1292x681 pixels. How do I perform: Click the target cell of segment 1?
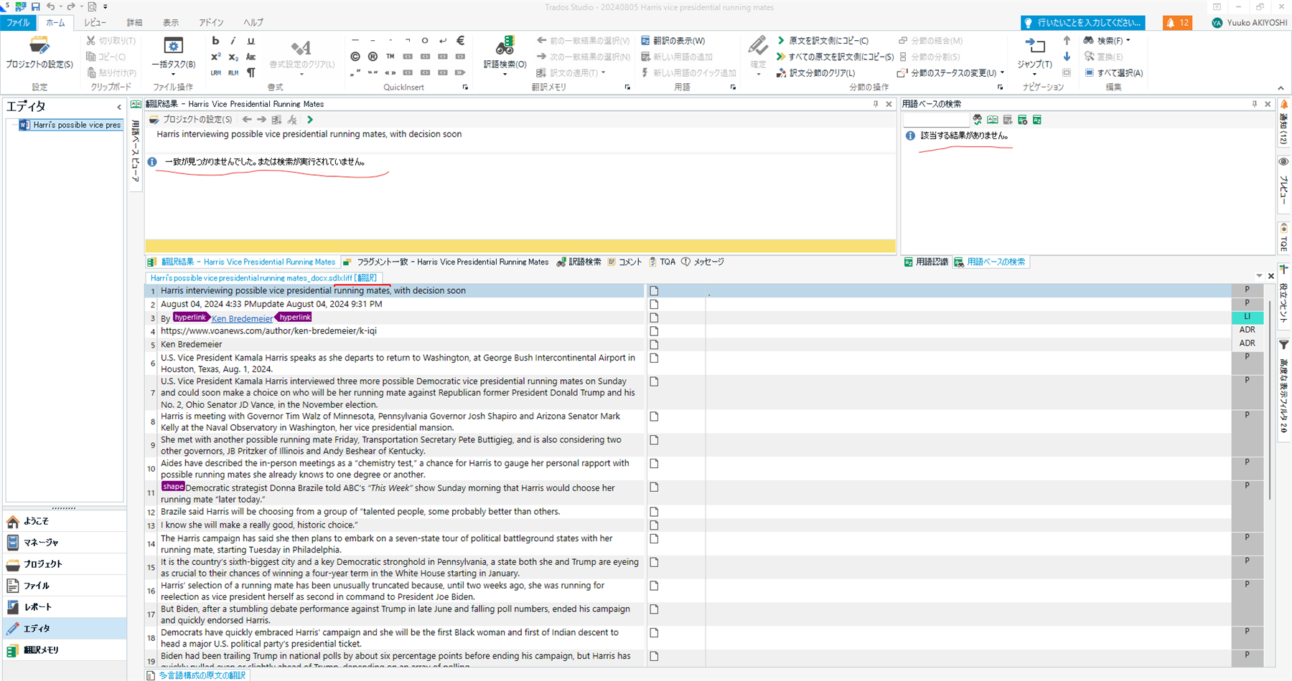coord(968,291)
